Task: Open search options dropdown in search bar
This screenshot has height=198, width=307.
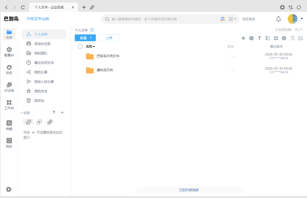Action: [x=232, y=19]
